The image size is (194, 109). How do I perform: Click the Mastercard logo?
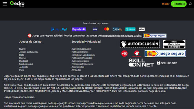(x=106, y=29)
